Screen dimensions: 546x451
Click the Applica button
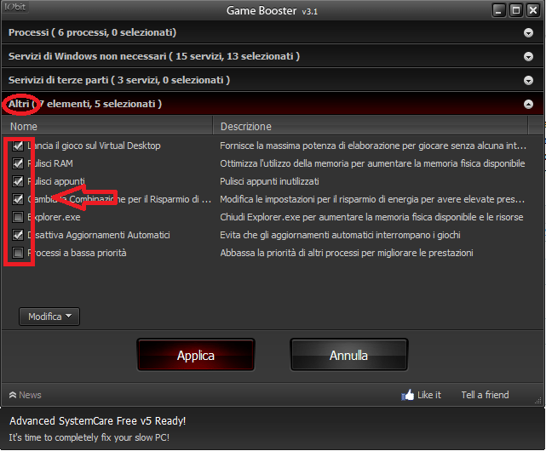coord(196,355)
